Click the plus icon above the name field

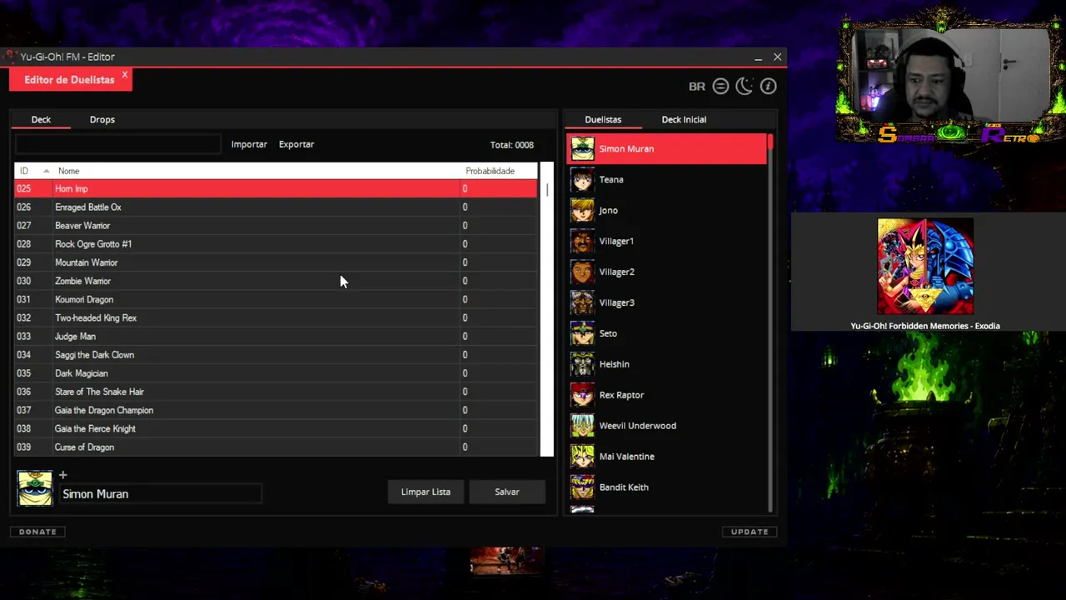pyautogui.click(x=62, y=475)
